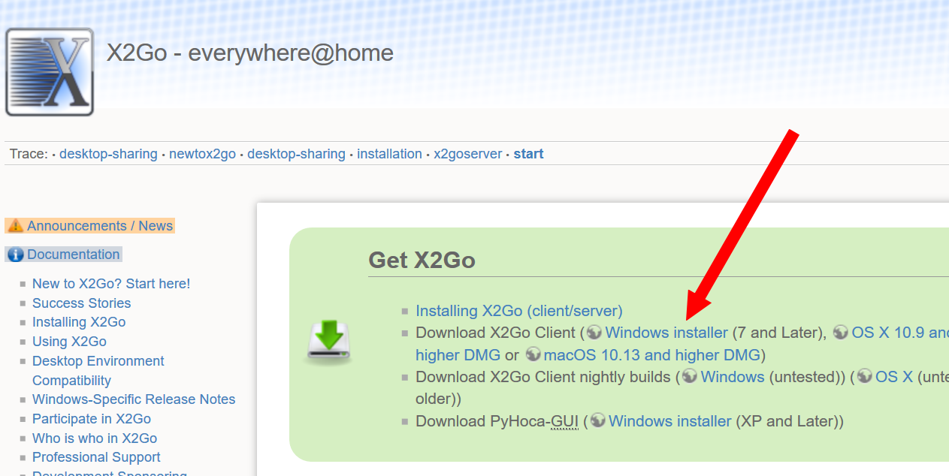Click the Get X2Go heading
Image resolution: width=949 pixels, height=476 pixels.
(x=422, y=261)
